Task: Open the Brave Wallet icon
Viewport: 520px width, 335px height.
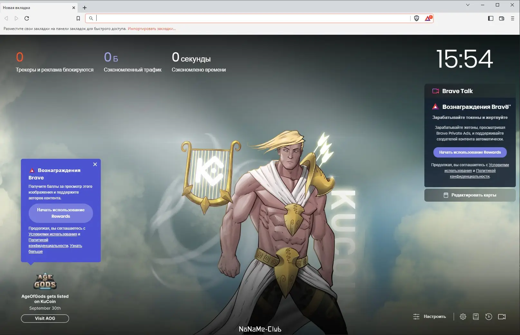Action: point(502,18)
